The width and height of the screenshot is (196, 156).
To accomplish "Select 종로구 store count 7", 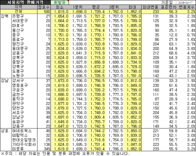I will (49, 39).
